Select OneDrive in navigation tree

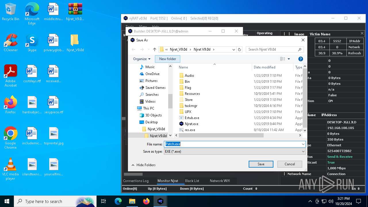tap(152, 74)
